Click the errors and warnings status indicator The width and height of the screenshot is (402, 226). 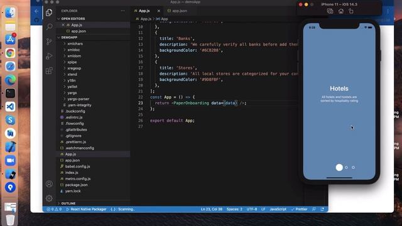54,209
